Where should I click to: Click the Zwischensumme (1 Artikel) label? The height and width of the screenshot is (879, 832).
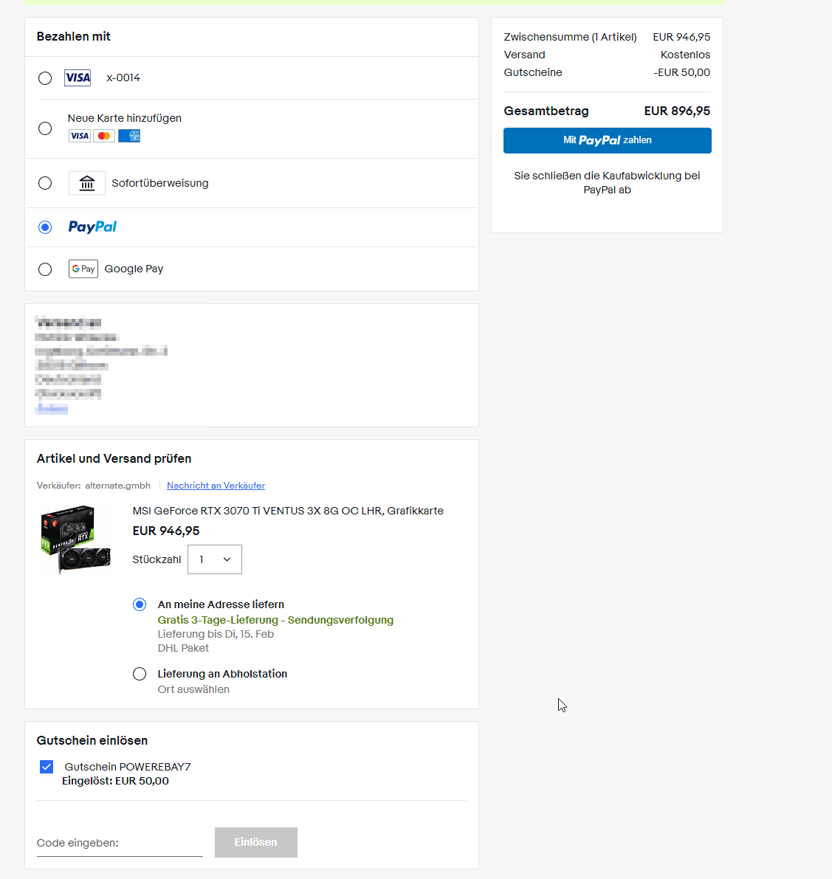pos(570,37)
